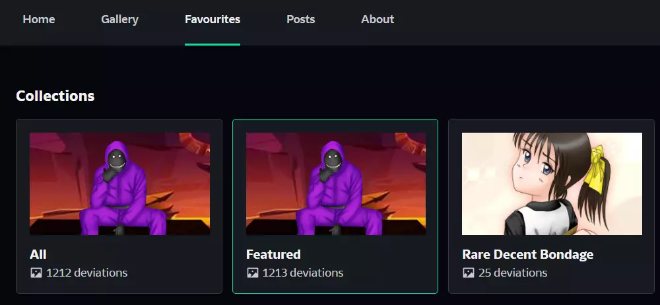Viewport: 660px width, 305px height.
Task: Go to the Home tab
Action: [x=39, y=19]
